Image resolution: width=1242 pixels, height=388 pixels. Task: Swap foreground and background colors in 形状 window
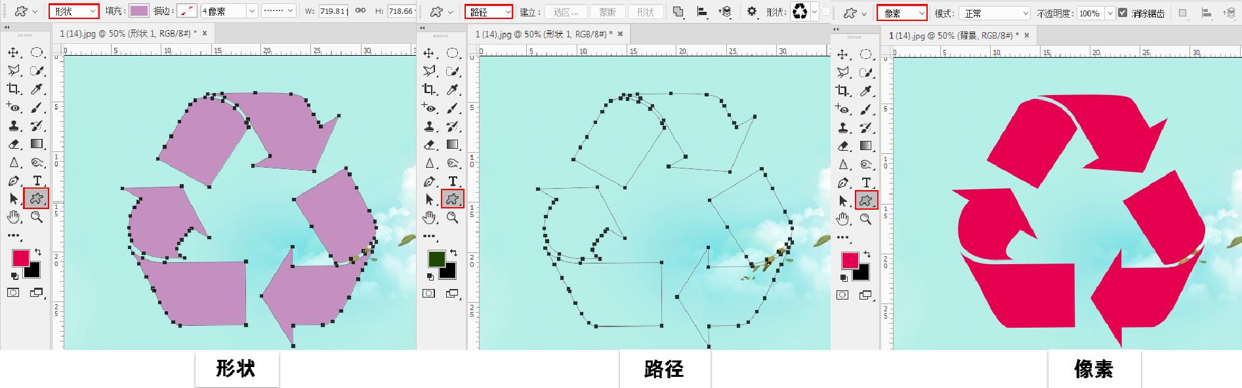pos(37,252)
